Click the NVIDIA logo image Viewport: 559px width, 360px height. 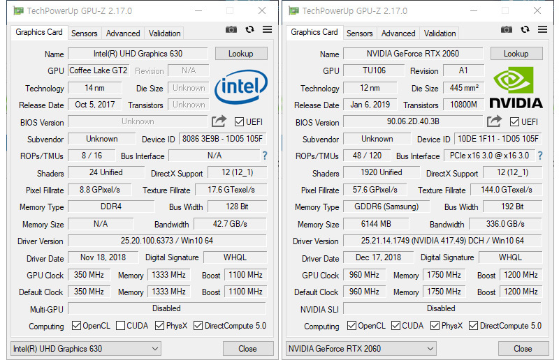point(517,88)
